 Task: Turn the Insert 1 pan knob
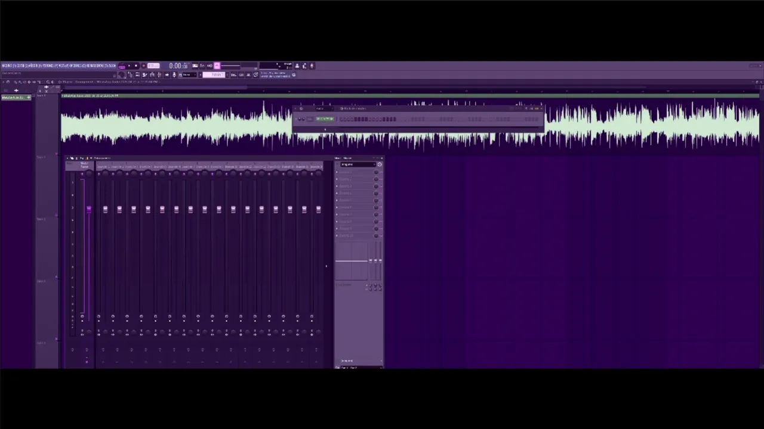[106, 173]
